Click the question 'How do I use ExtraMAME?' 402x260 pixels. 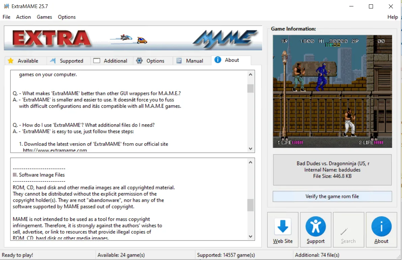click(x=84, y=125)
